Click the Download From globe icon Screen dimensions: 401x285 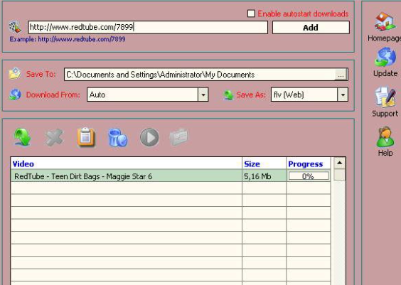(x=15, y=95)
